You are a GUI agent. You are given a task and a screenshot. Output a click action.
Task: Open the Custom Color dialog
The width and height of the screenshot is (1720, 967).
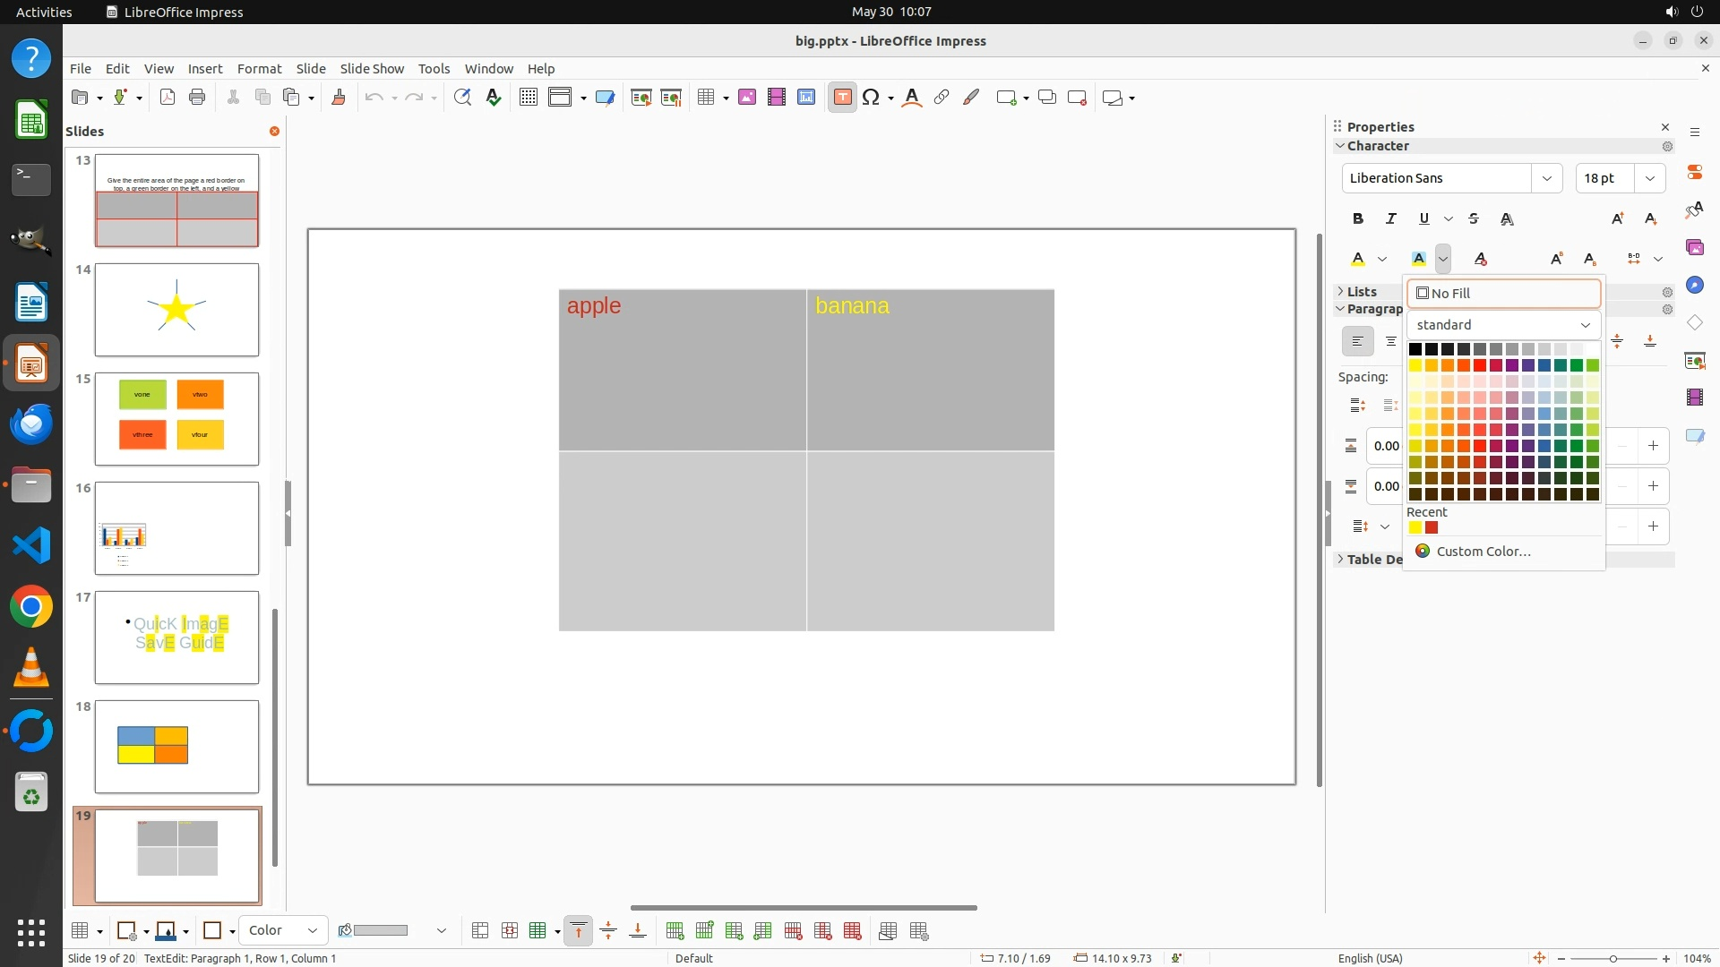tap(1483, 552)
